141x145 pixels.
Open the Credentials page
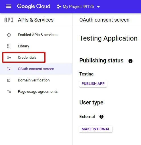[27, 57]
